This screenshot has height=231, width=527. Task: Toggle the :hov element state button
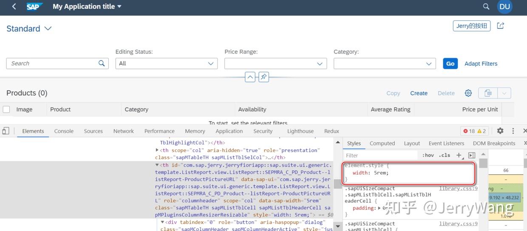(428, 155)
